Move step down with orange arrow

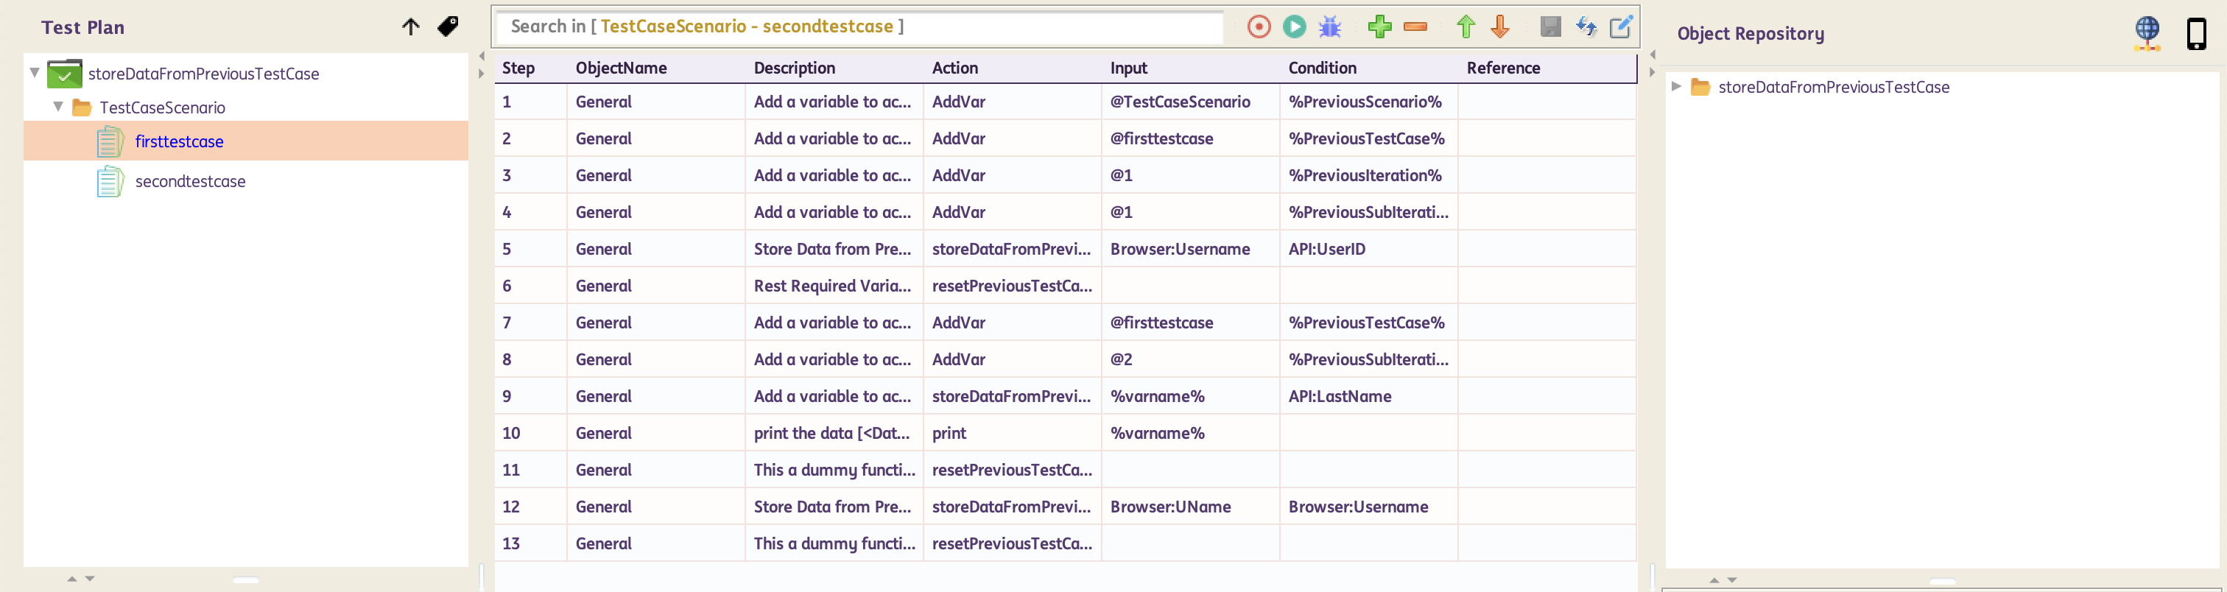[1500, 27]
